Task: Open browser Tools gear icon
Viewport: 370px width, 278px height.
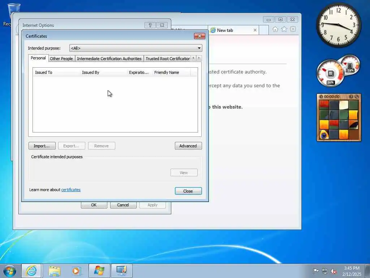Action: [293, 29]
